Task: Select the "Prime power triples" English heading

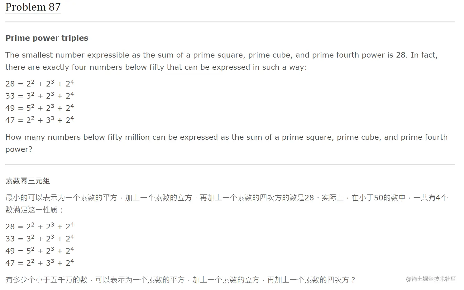Action: click(x=47, y=38)
